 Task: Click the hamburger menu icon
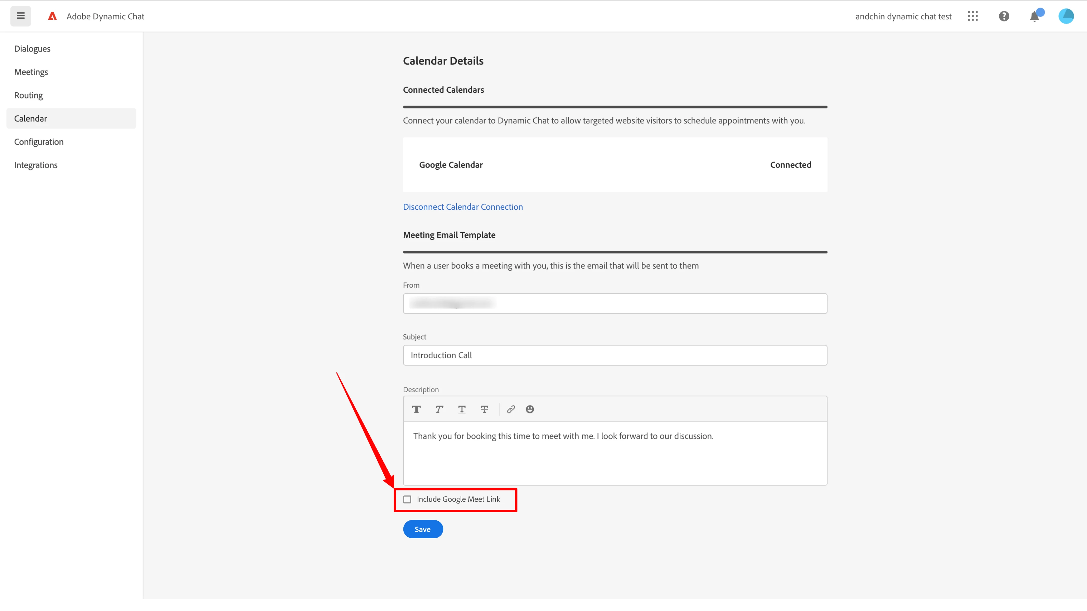click(20, 16)
